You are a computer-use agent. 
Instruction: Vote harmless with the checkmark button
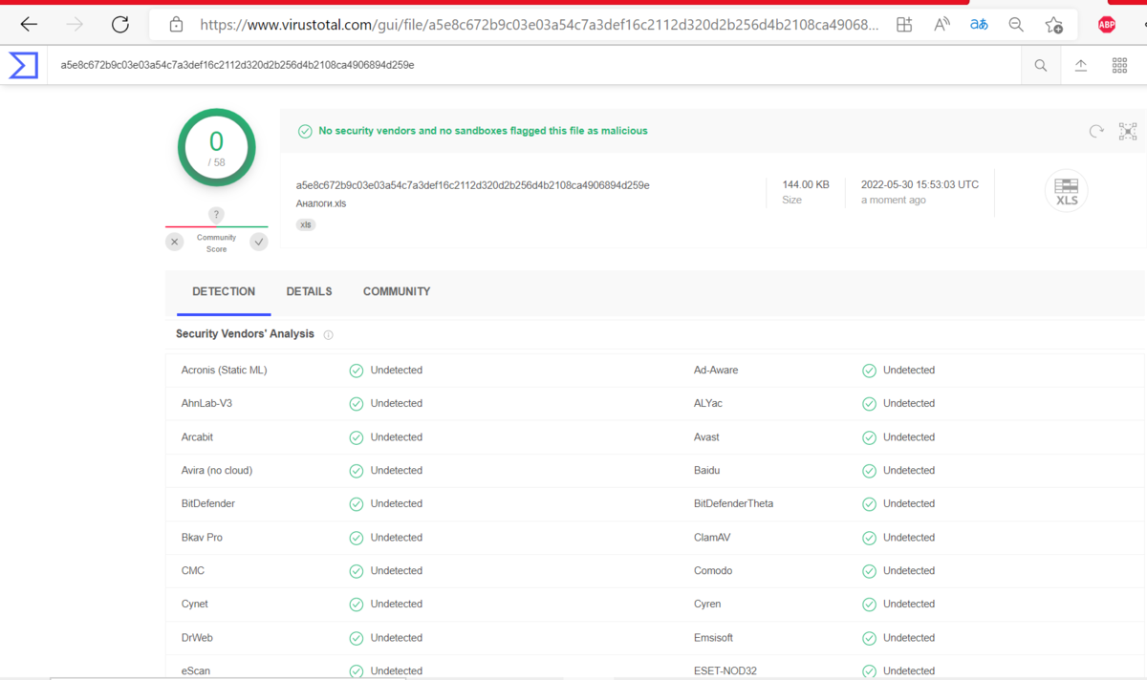tap(259, 242)
